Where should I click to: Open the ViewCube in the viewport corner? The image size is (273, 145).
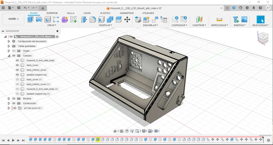pyautogui.click(x=263, y=38)
